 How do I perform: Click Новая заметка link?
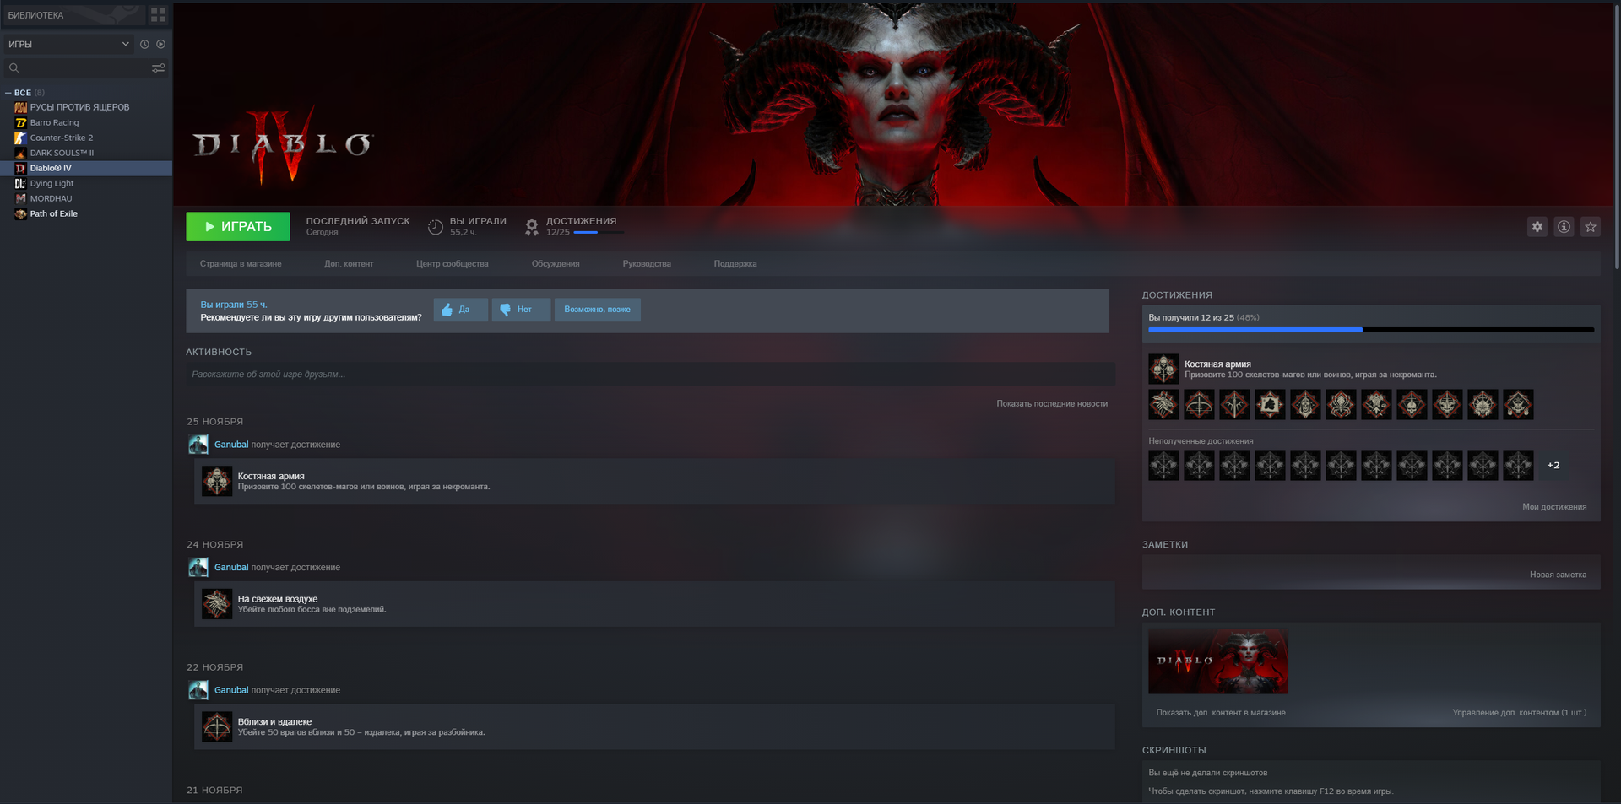click(1558, 575)
